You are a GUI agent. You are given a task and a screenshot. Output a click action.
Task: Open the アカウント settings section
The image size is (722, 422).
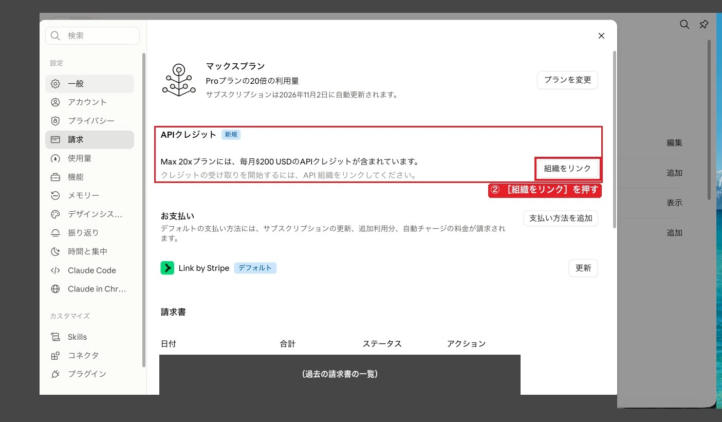click(x=89, y=102)
